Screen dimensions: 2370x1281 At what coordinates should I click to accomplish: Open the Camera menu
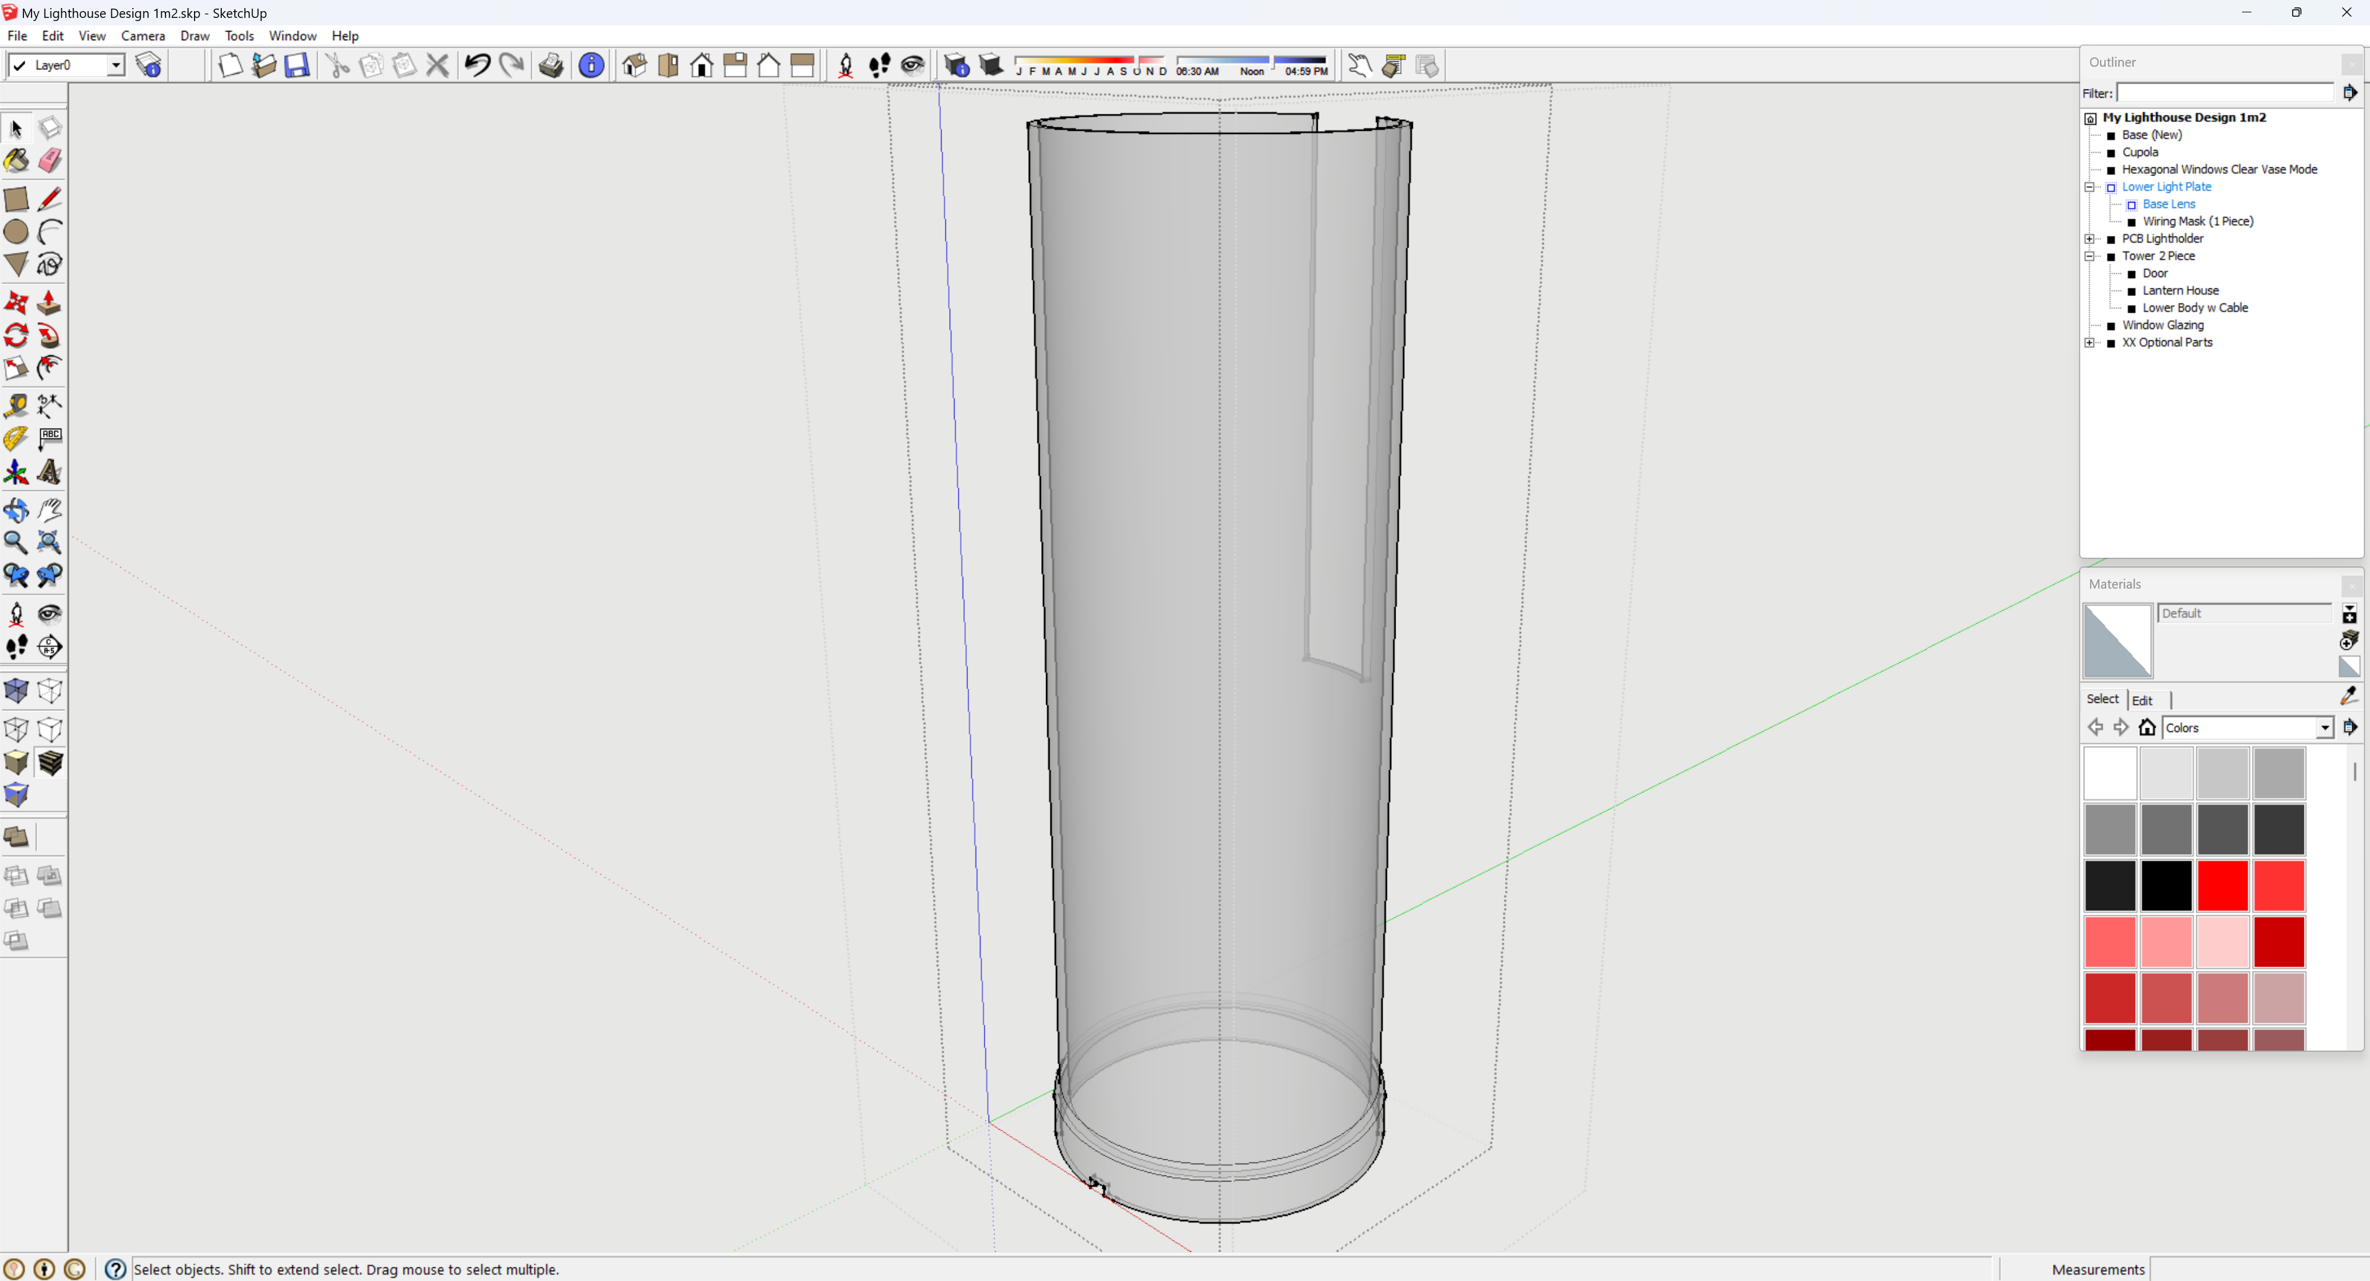click(143, 36)
